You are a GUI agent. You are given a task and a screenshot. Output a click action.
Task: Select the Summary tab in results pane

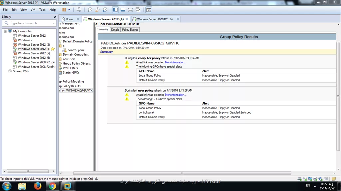103,29
